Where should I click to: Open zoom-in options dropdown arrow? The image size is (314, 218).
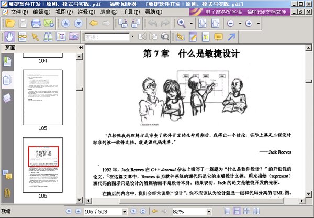point(259,24)
